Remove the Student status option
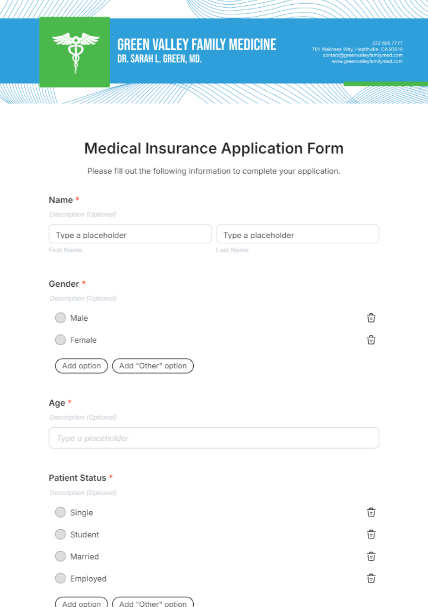The image size is (428, 607). pyautogui.click(x=371, y=535)
